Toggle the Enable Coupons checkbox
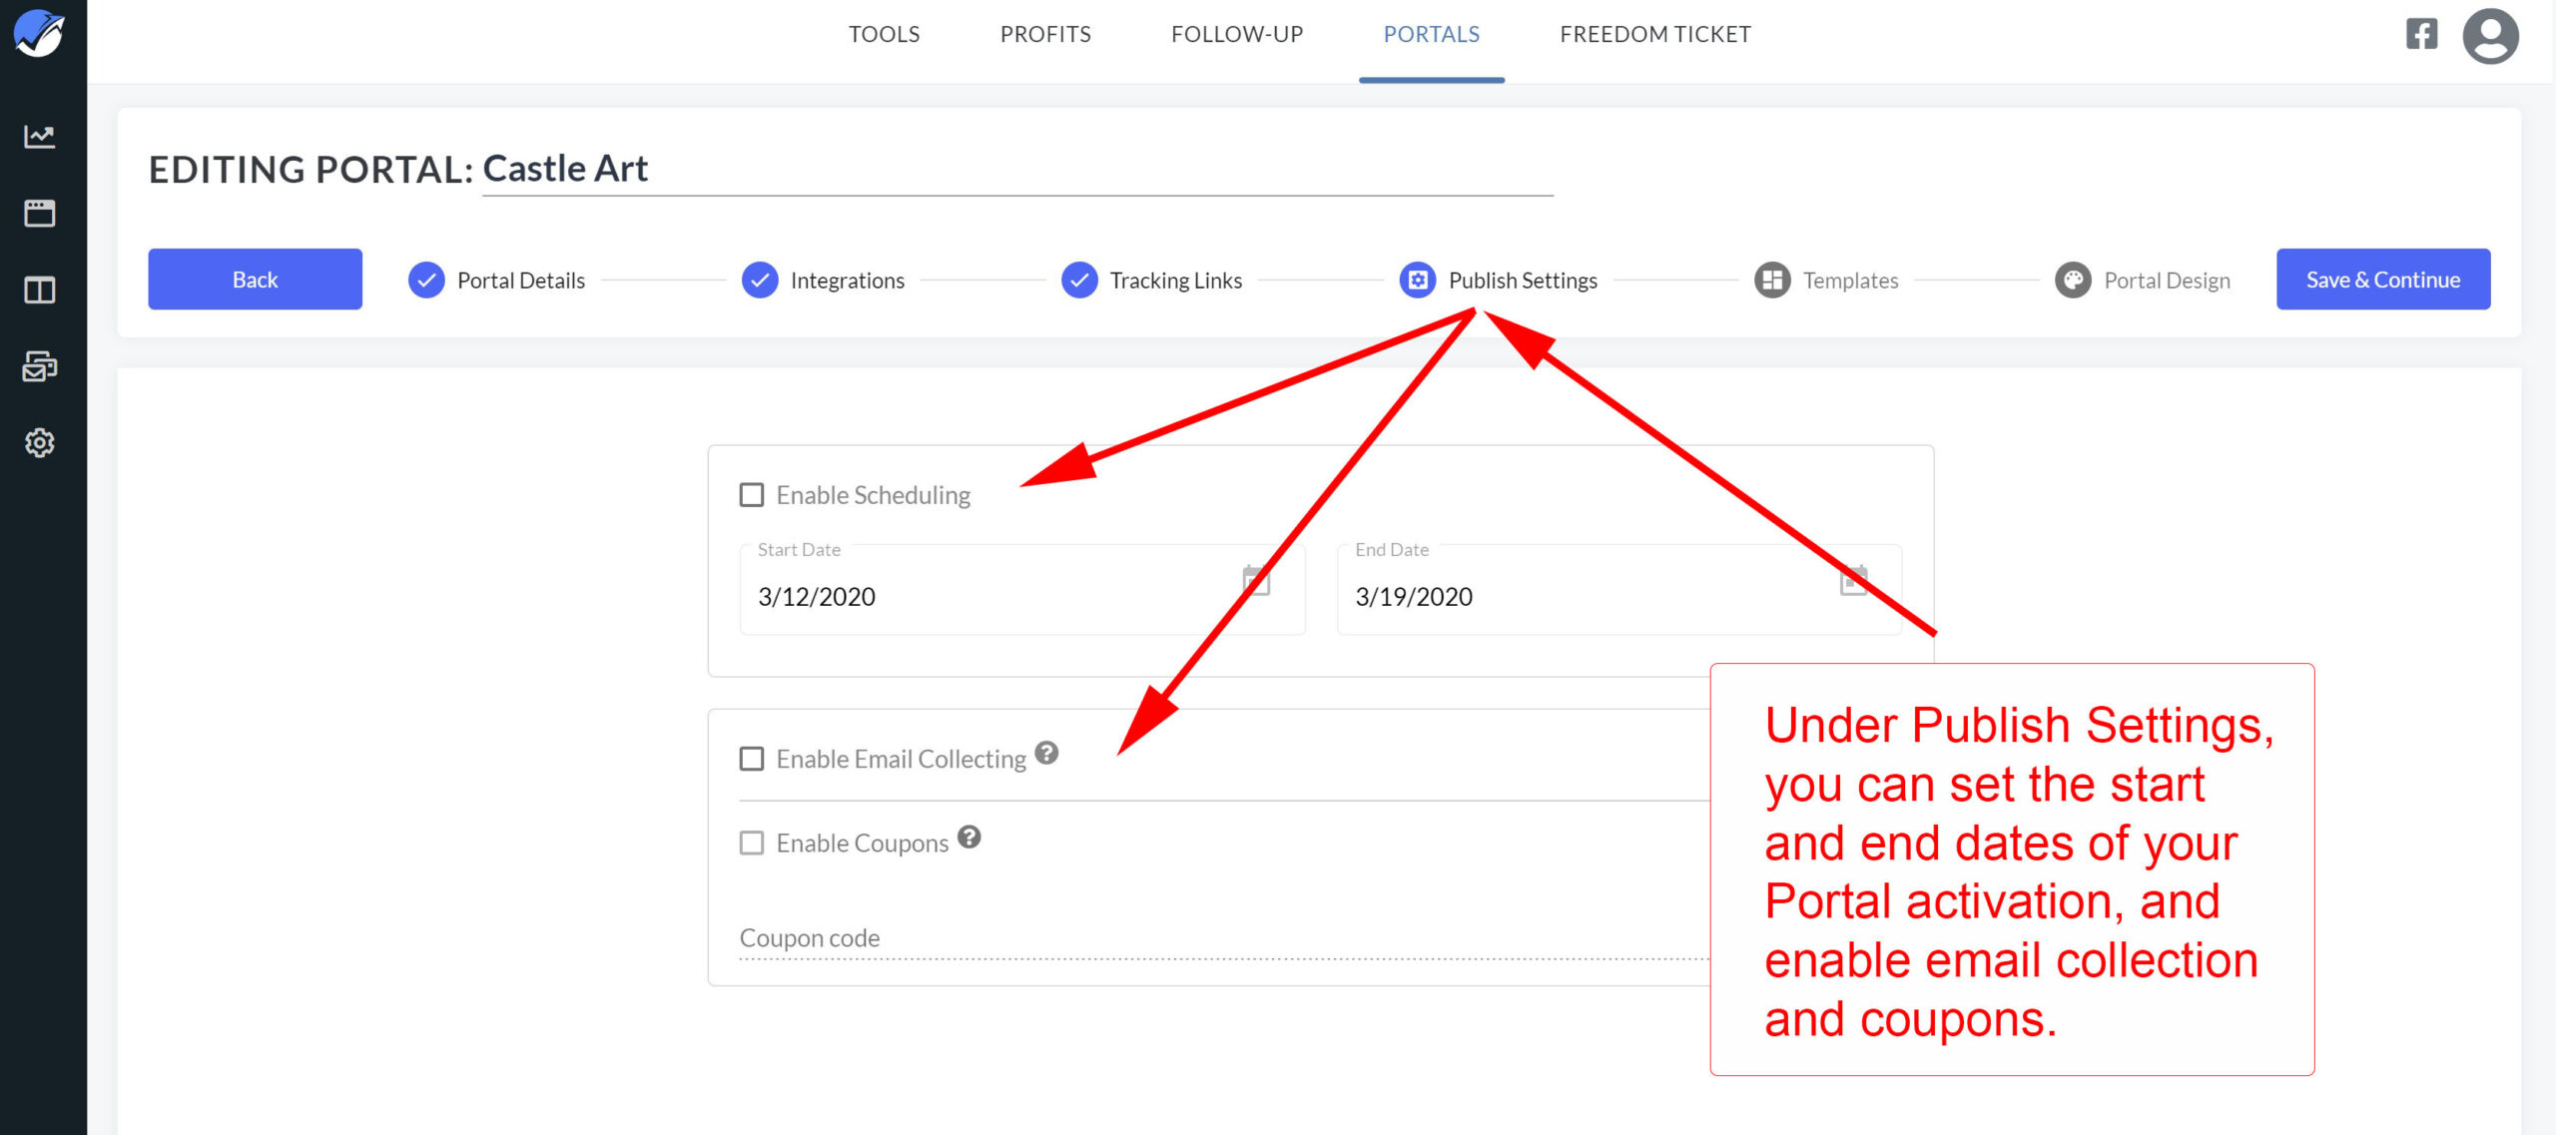Viewport: 2556px width, 1135px height. pos(752,843)
